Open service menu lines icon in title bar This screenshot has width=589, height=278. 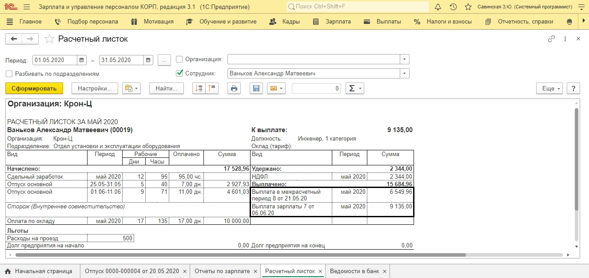[582, 7]
